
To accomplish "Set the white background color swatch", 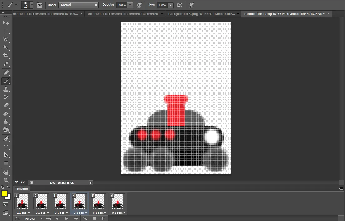I will pyautogui.click(x=8, y=197).
